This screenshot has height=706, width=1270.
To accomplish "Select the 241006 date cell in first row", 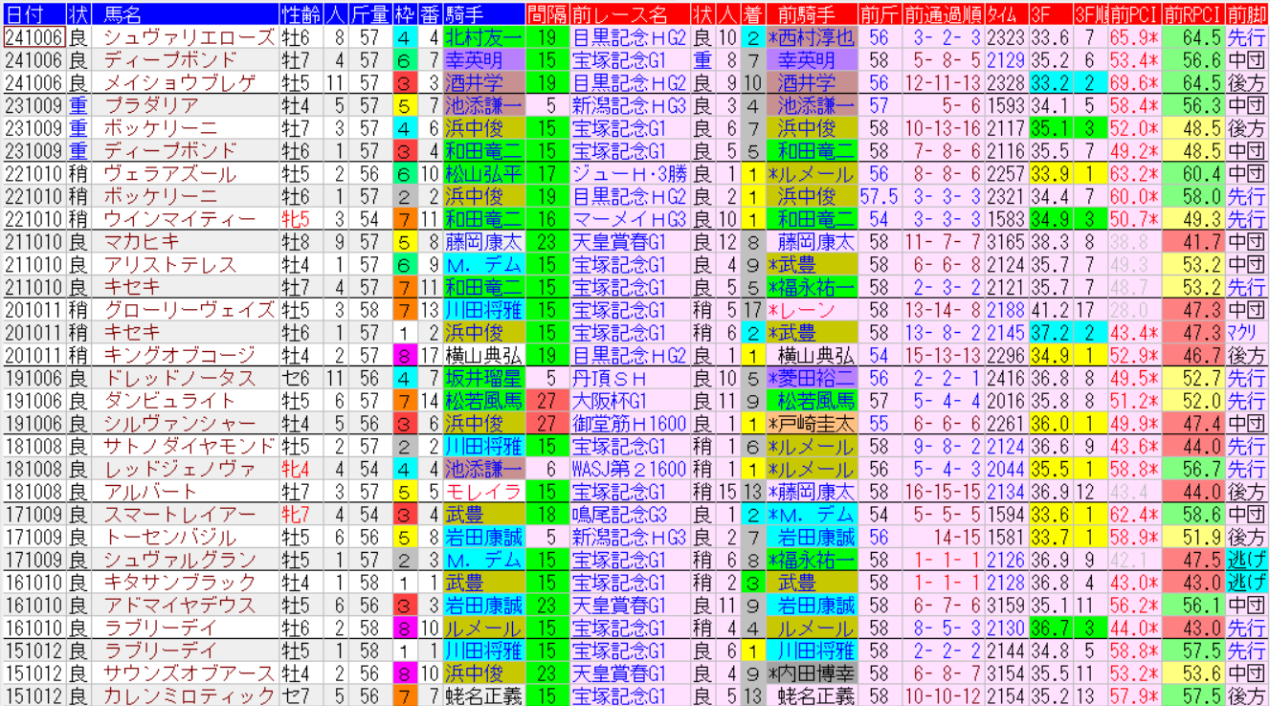I will tap(33, 38).
